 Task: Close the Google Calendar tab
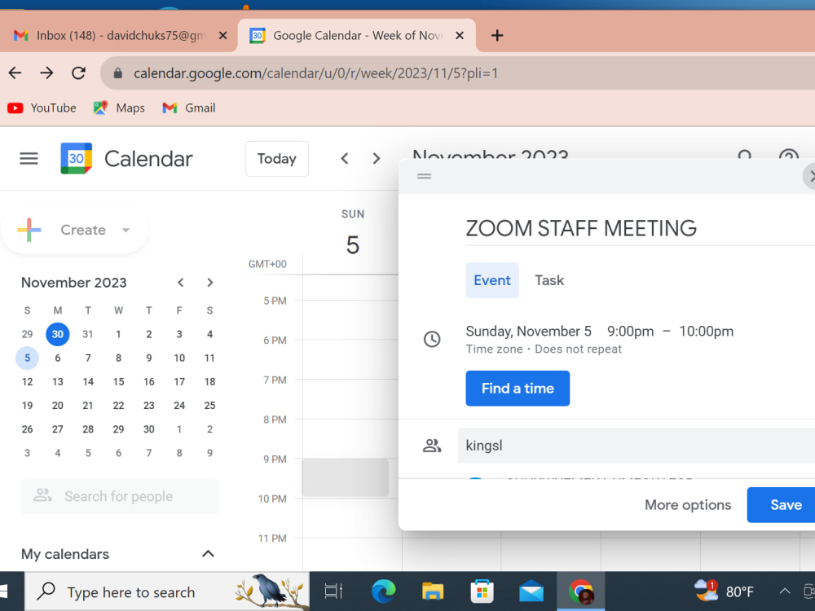pyautogui.click(x=460, y=35)
